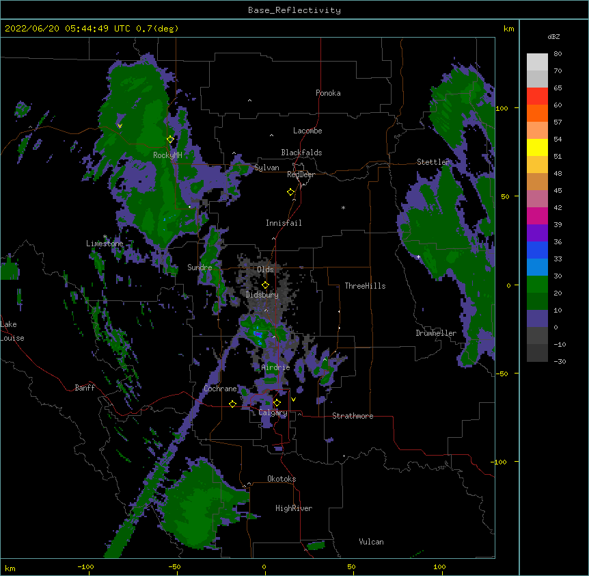Viewport: 589px width, 576px height.
Task: Click the Strathmore town label
Action: (x=353, y=416)
